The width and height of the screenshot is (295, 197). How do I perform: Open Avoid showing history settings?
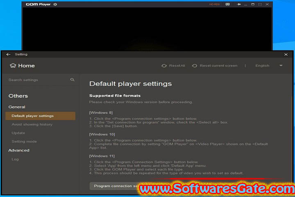click(x=32, y=124)
